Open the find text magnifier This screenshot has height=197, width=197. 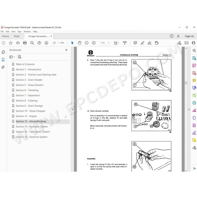coord(32,43)
